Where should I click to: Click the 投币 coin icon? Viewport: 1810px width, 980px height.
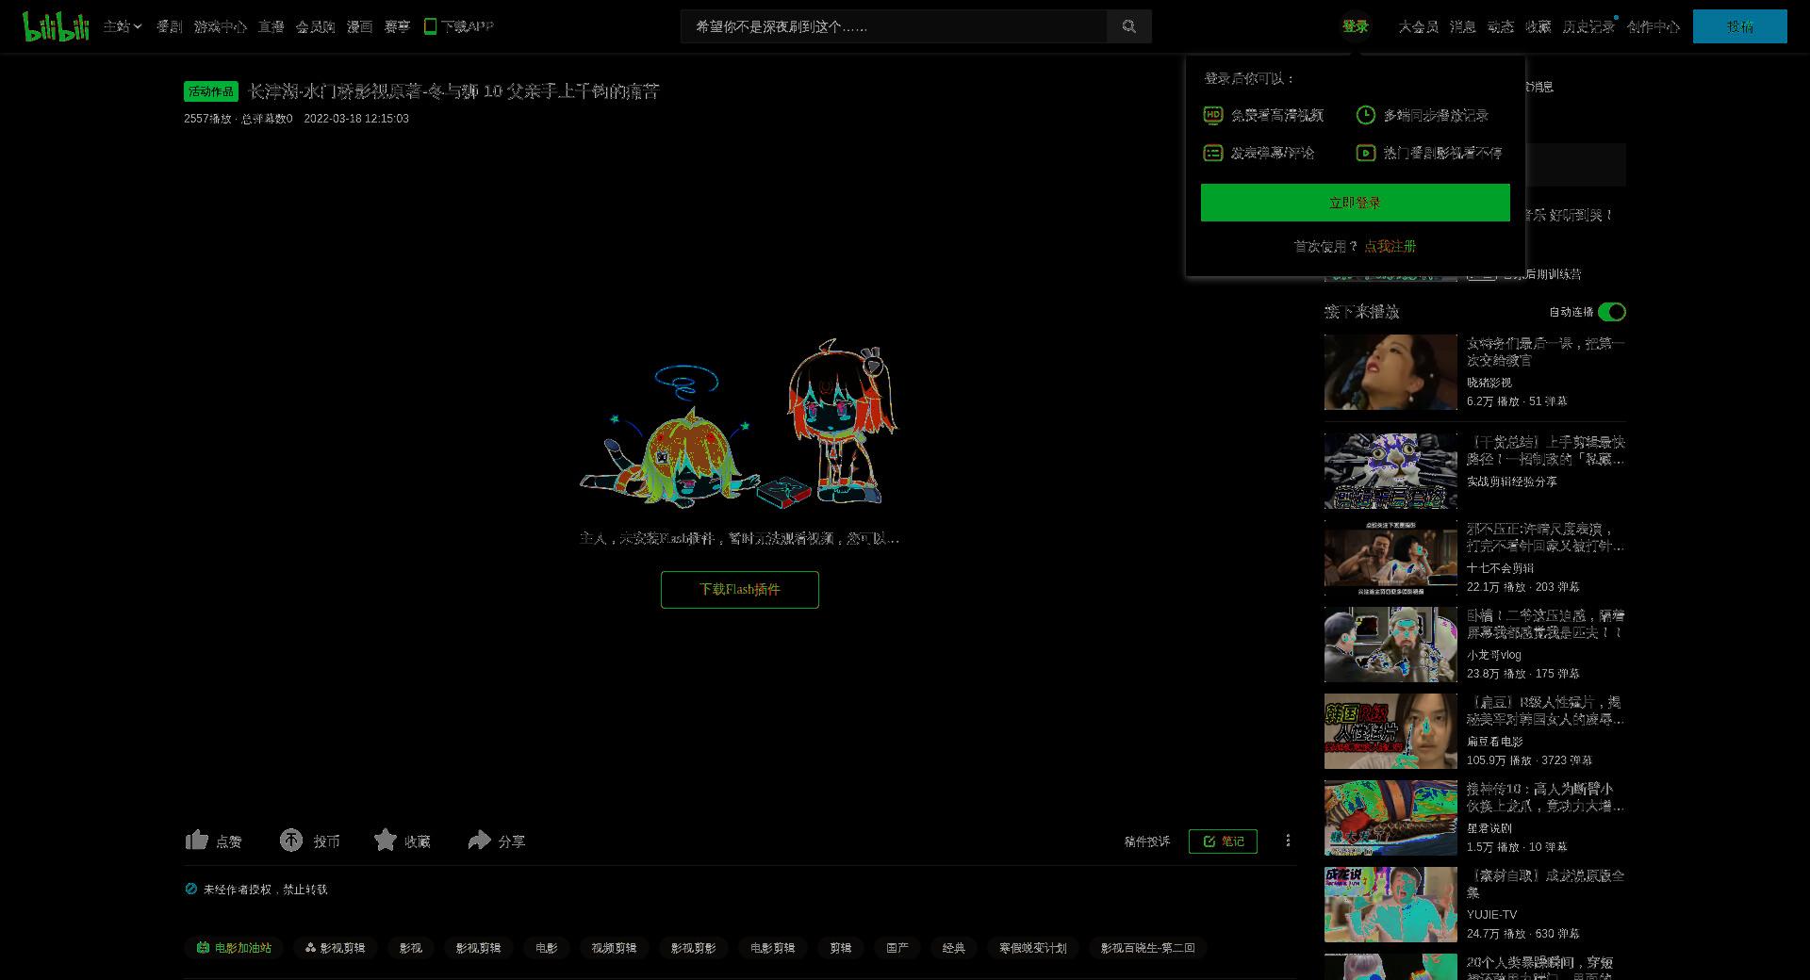tap(291, 840)
